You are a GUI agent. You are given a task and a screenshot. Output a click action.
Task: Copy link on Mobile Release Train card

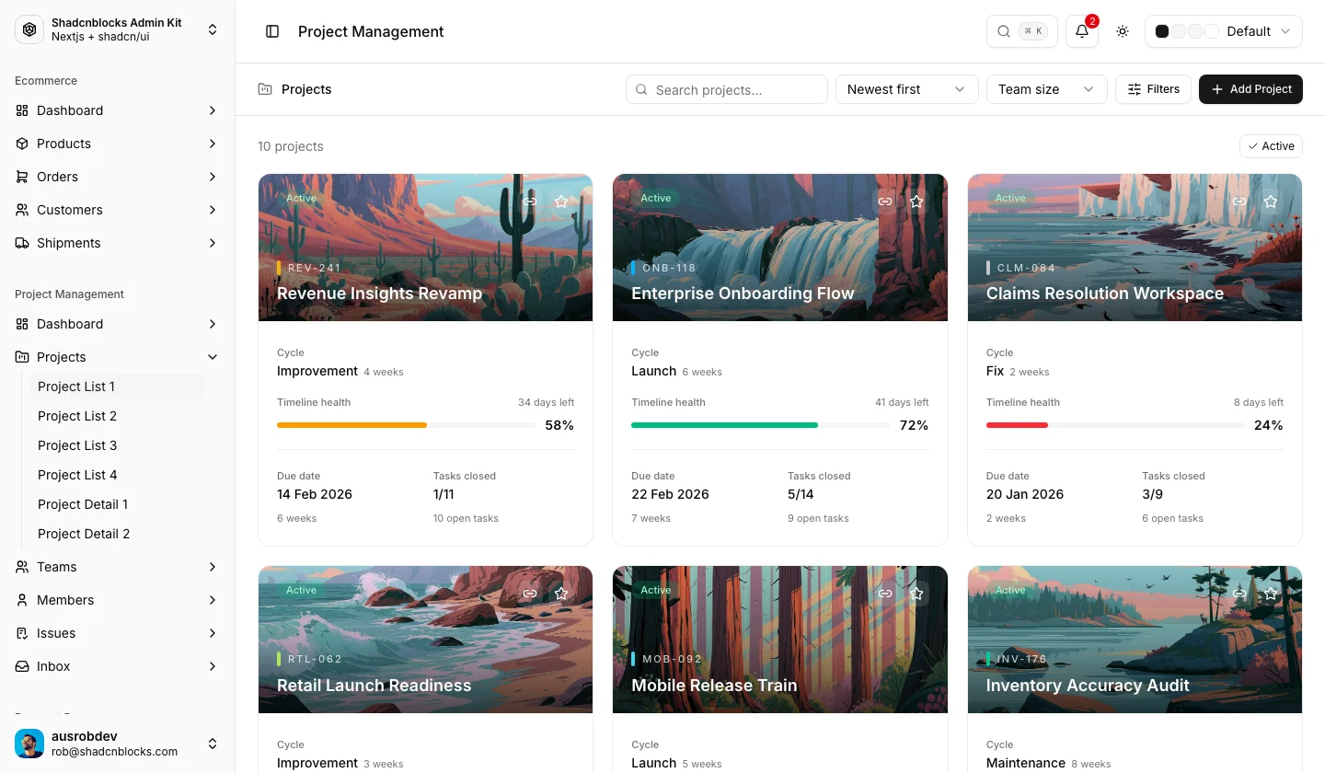tap(885, 594)
